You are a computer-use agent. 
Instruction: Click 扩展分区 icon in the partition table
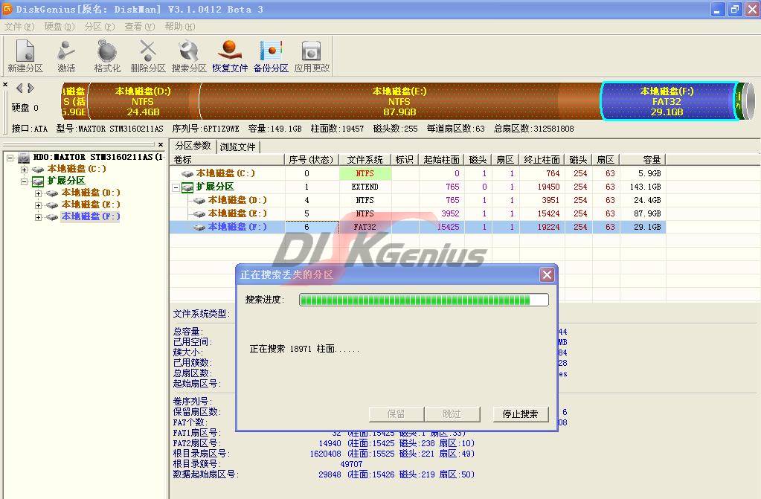[187, 187]
